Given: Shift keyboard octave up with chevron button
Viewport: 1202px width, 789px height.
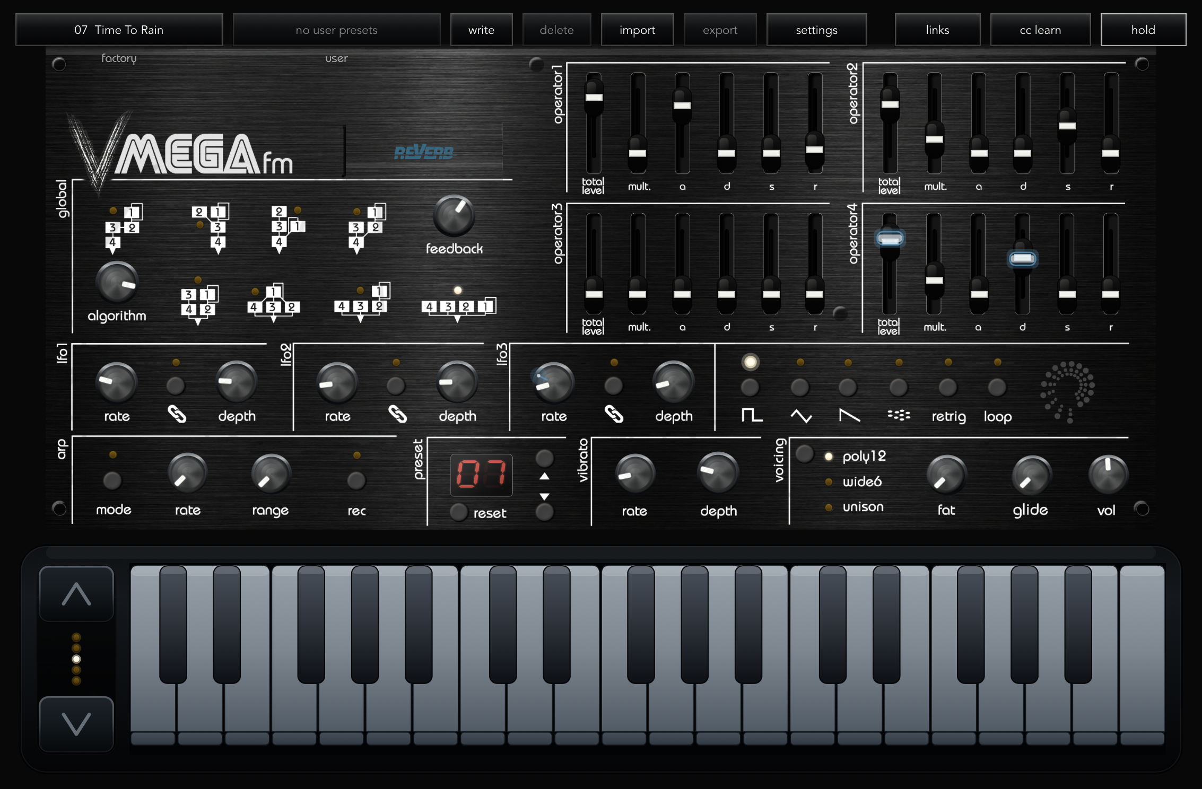Looking at the screenshot, I should [x=76, y=594].
